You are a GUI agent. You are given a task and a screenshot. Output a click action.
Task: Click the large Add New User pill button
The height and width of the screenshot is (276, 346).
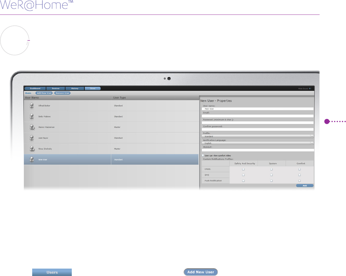click(x=201, y=272)
